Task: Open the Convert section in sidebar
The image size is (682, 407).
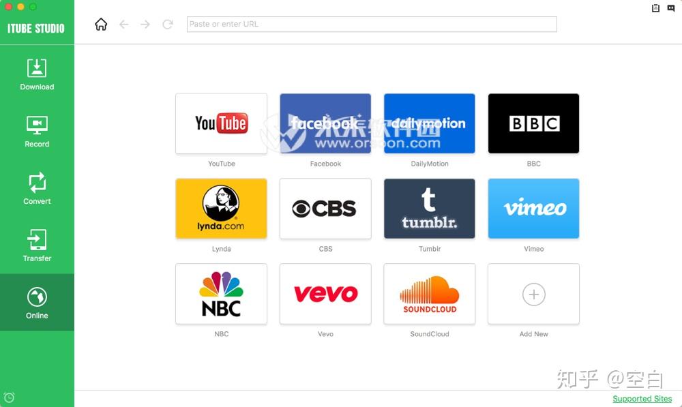Action: click(x=37, y=188)
